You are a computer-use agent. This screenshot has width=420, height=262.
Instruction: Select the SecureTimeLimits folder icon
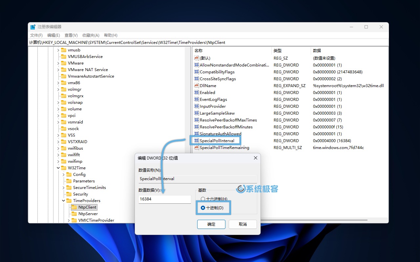69,187
